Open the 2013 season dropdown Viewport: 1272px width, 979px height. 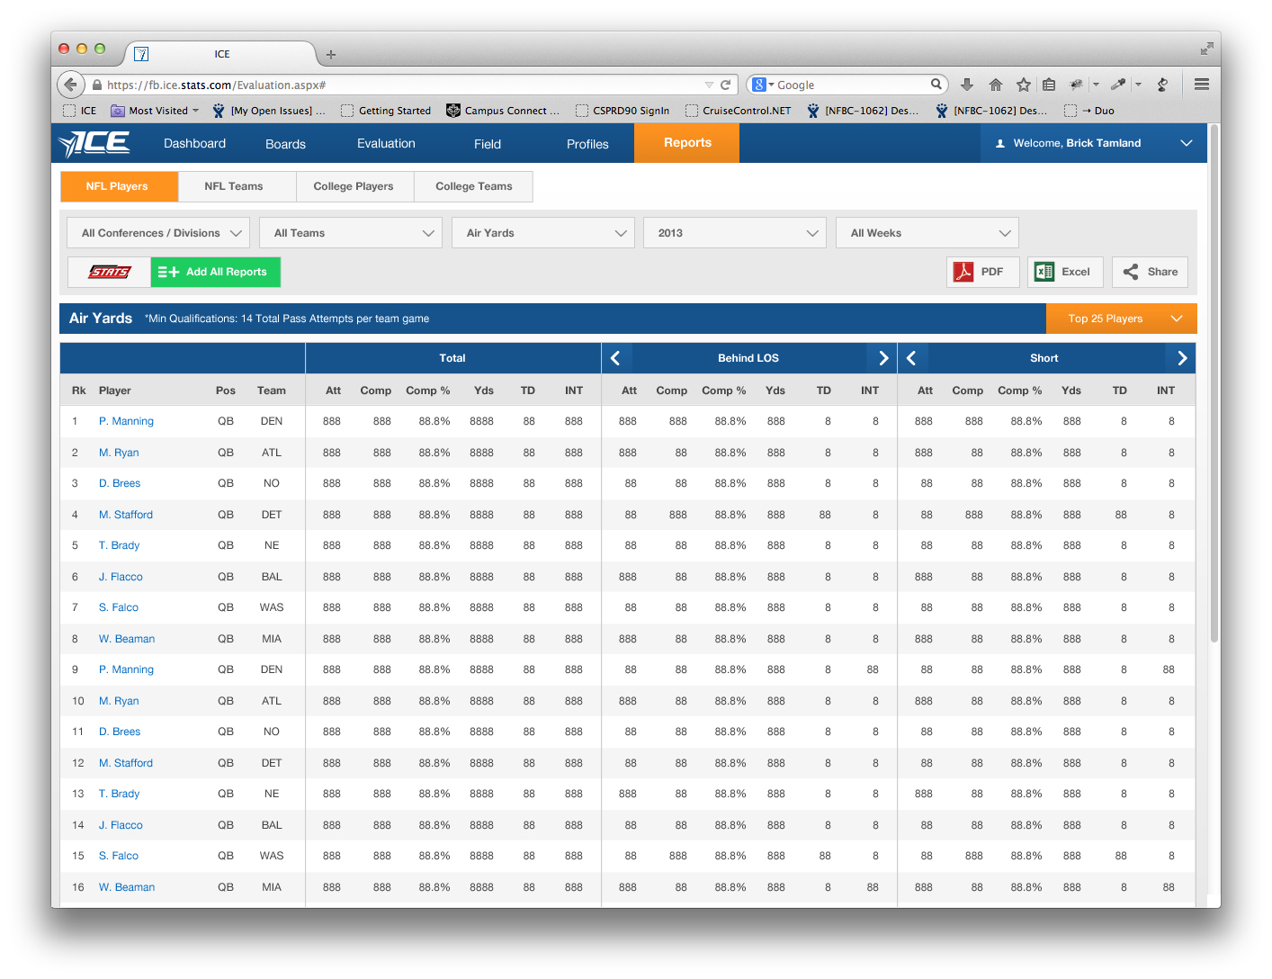(x=735, y=233)
